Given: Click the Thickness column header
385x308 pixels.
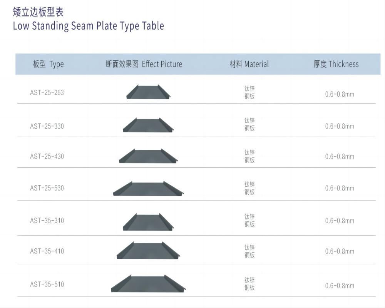Looking at the screenshot, I should [x=336, y=64].
